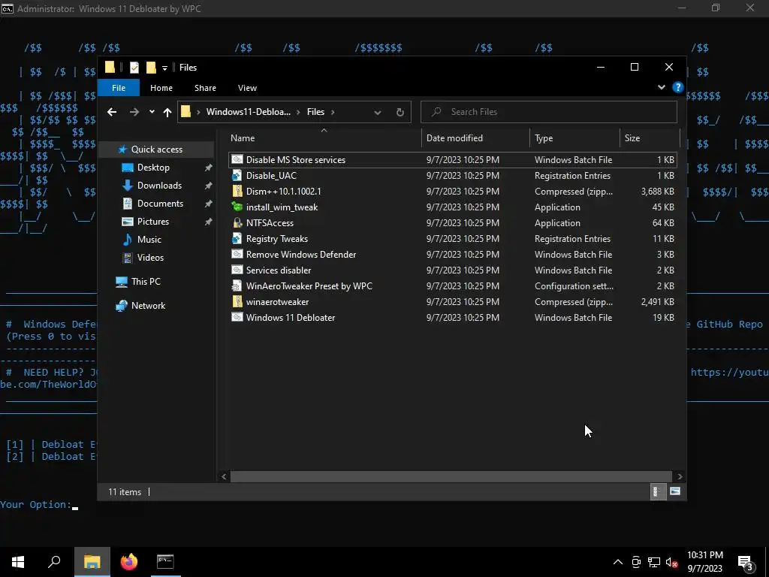Click the Dism++10.1.1002.1 zip icon

[x=237, y=191]
